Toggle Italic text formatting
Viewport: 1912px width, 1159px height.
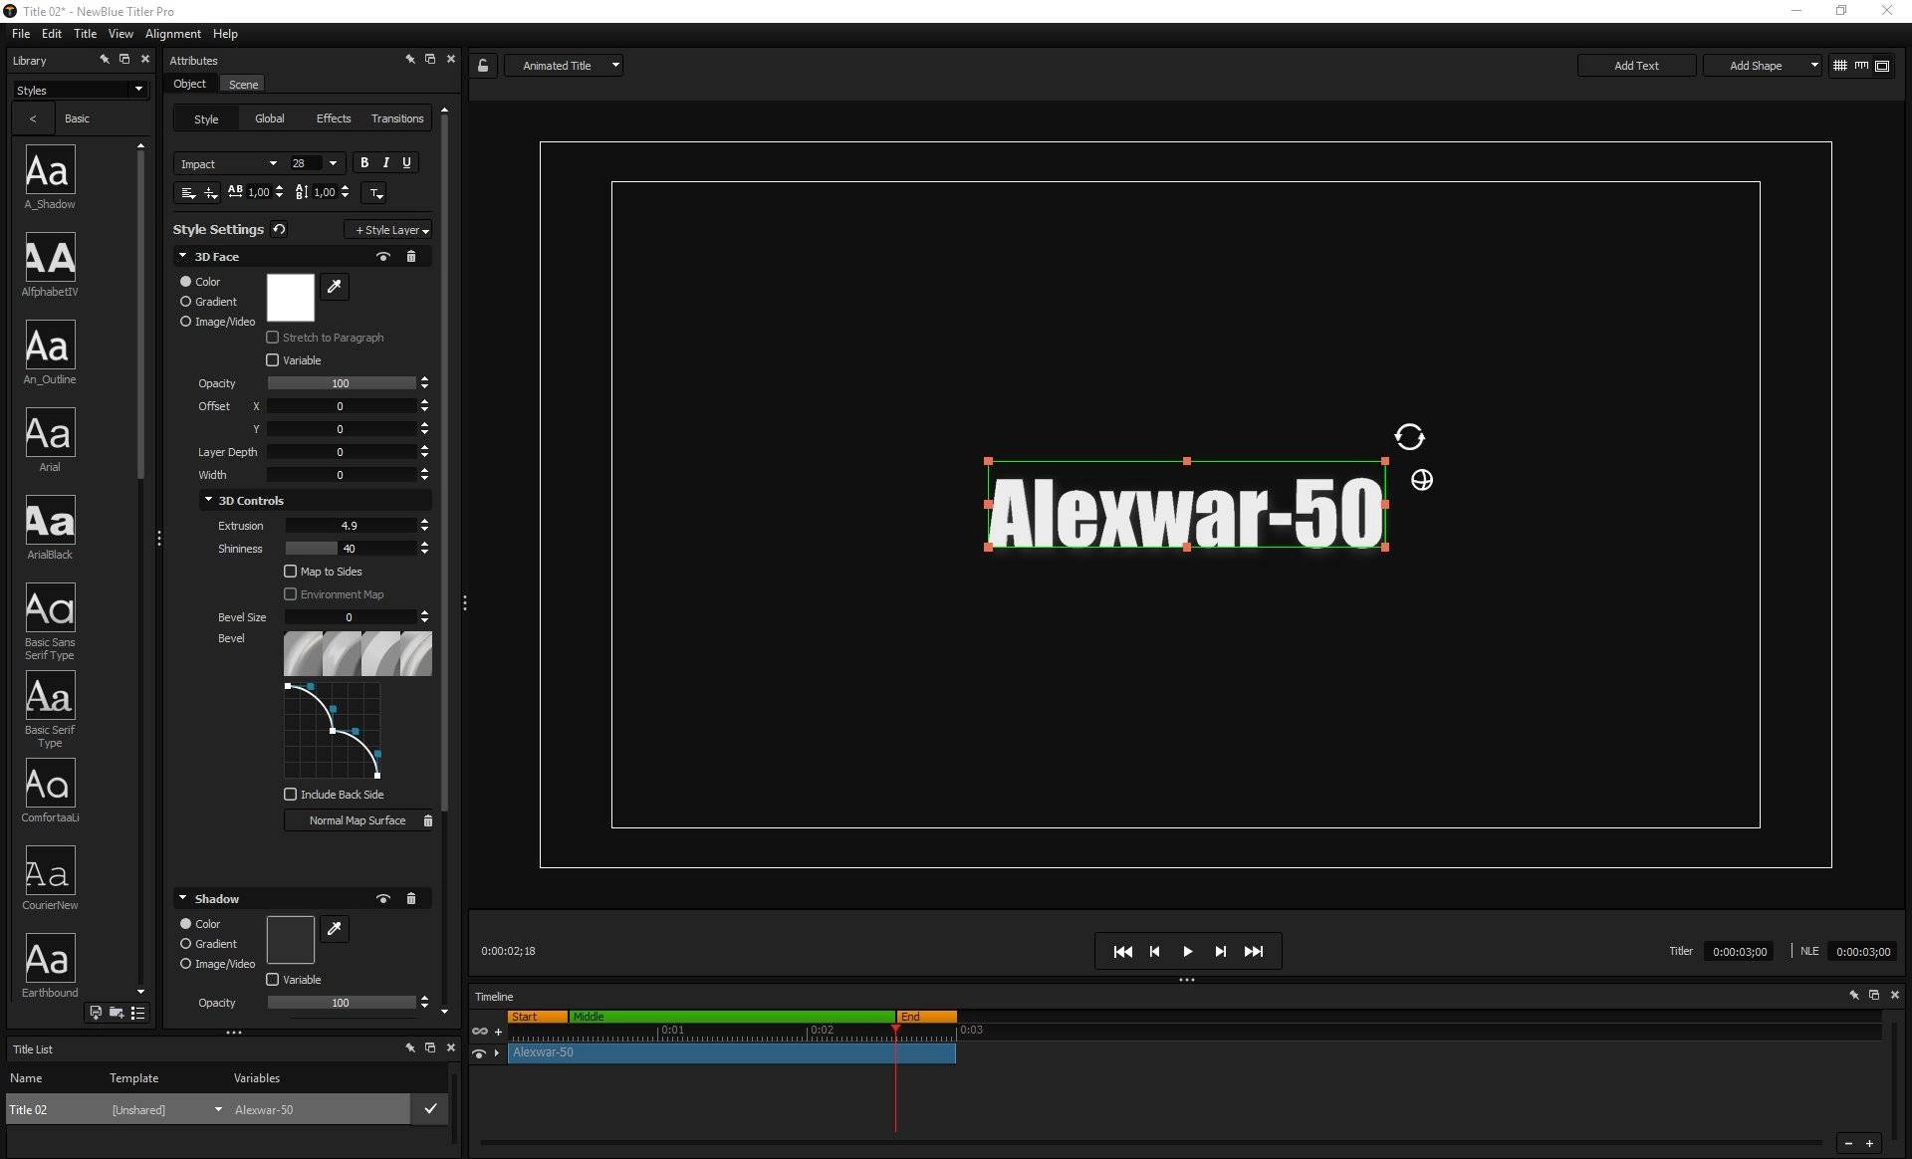click(x=385, y=163)
